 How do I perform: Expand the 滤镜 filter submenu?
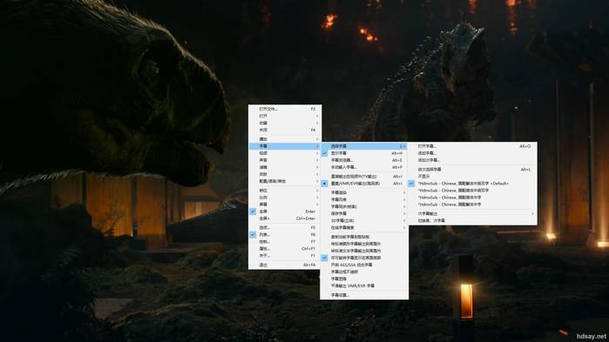[285, 167]
